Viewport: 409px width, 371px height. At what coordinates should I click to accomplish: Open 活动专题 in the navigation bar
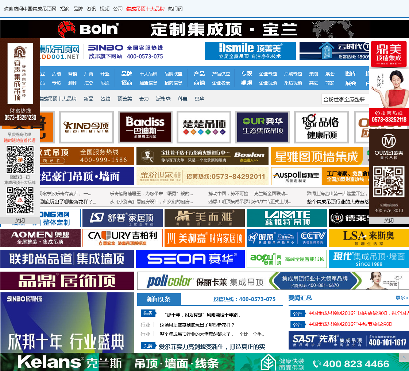coord(293,74)
